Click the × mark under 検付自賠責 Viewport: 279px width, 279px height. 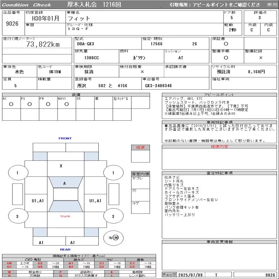click(x=142, y=72)
